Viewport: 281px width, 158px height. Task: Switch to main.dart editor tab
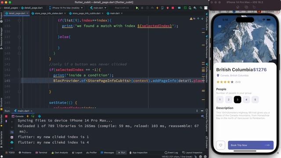pyautogui.click(x=115, y=14)
